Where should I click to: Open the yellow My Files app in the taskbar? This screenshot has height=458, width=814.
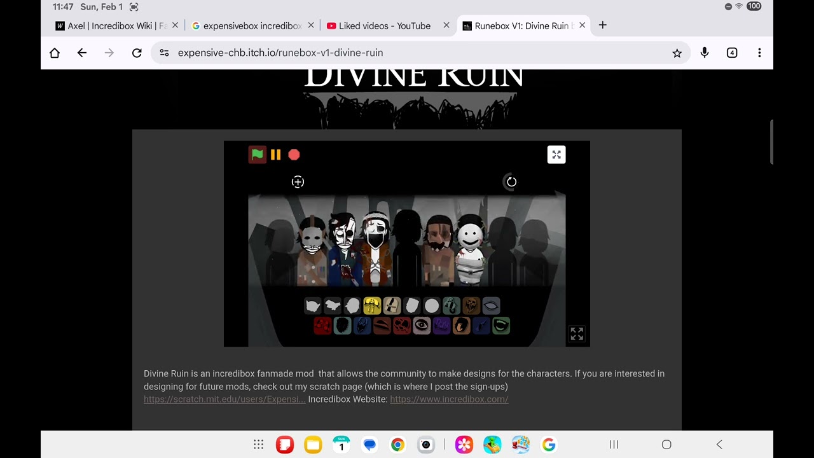coord(313,445)
